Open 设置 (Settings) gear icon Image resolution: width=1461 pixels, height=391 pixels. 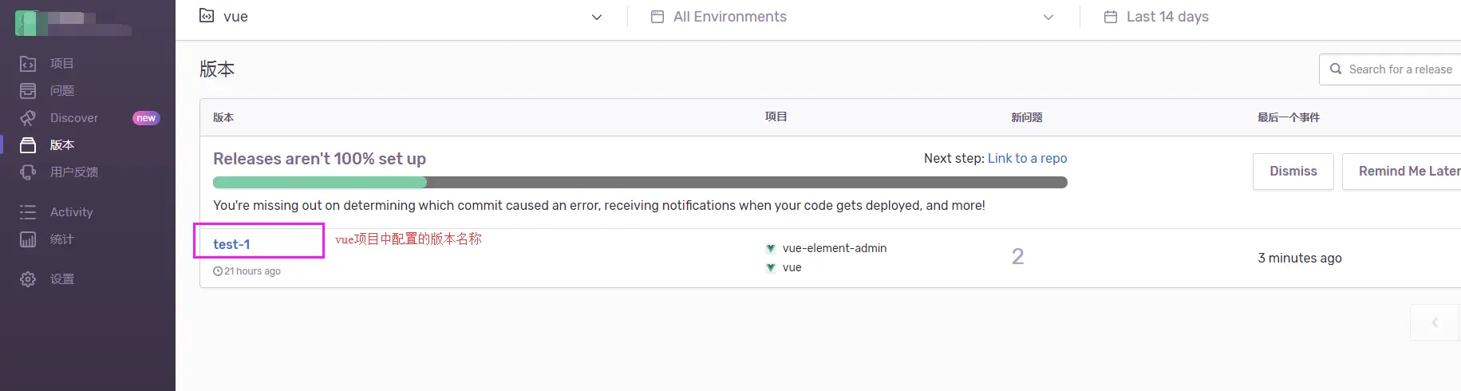(28, 279)
